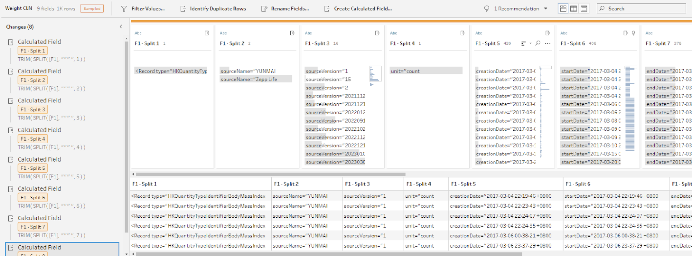The width and height of the screenshot is (692, 257).
Task: Click Abc data type of F1 - Split 3
Action: tap(308, 33)
